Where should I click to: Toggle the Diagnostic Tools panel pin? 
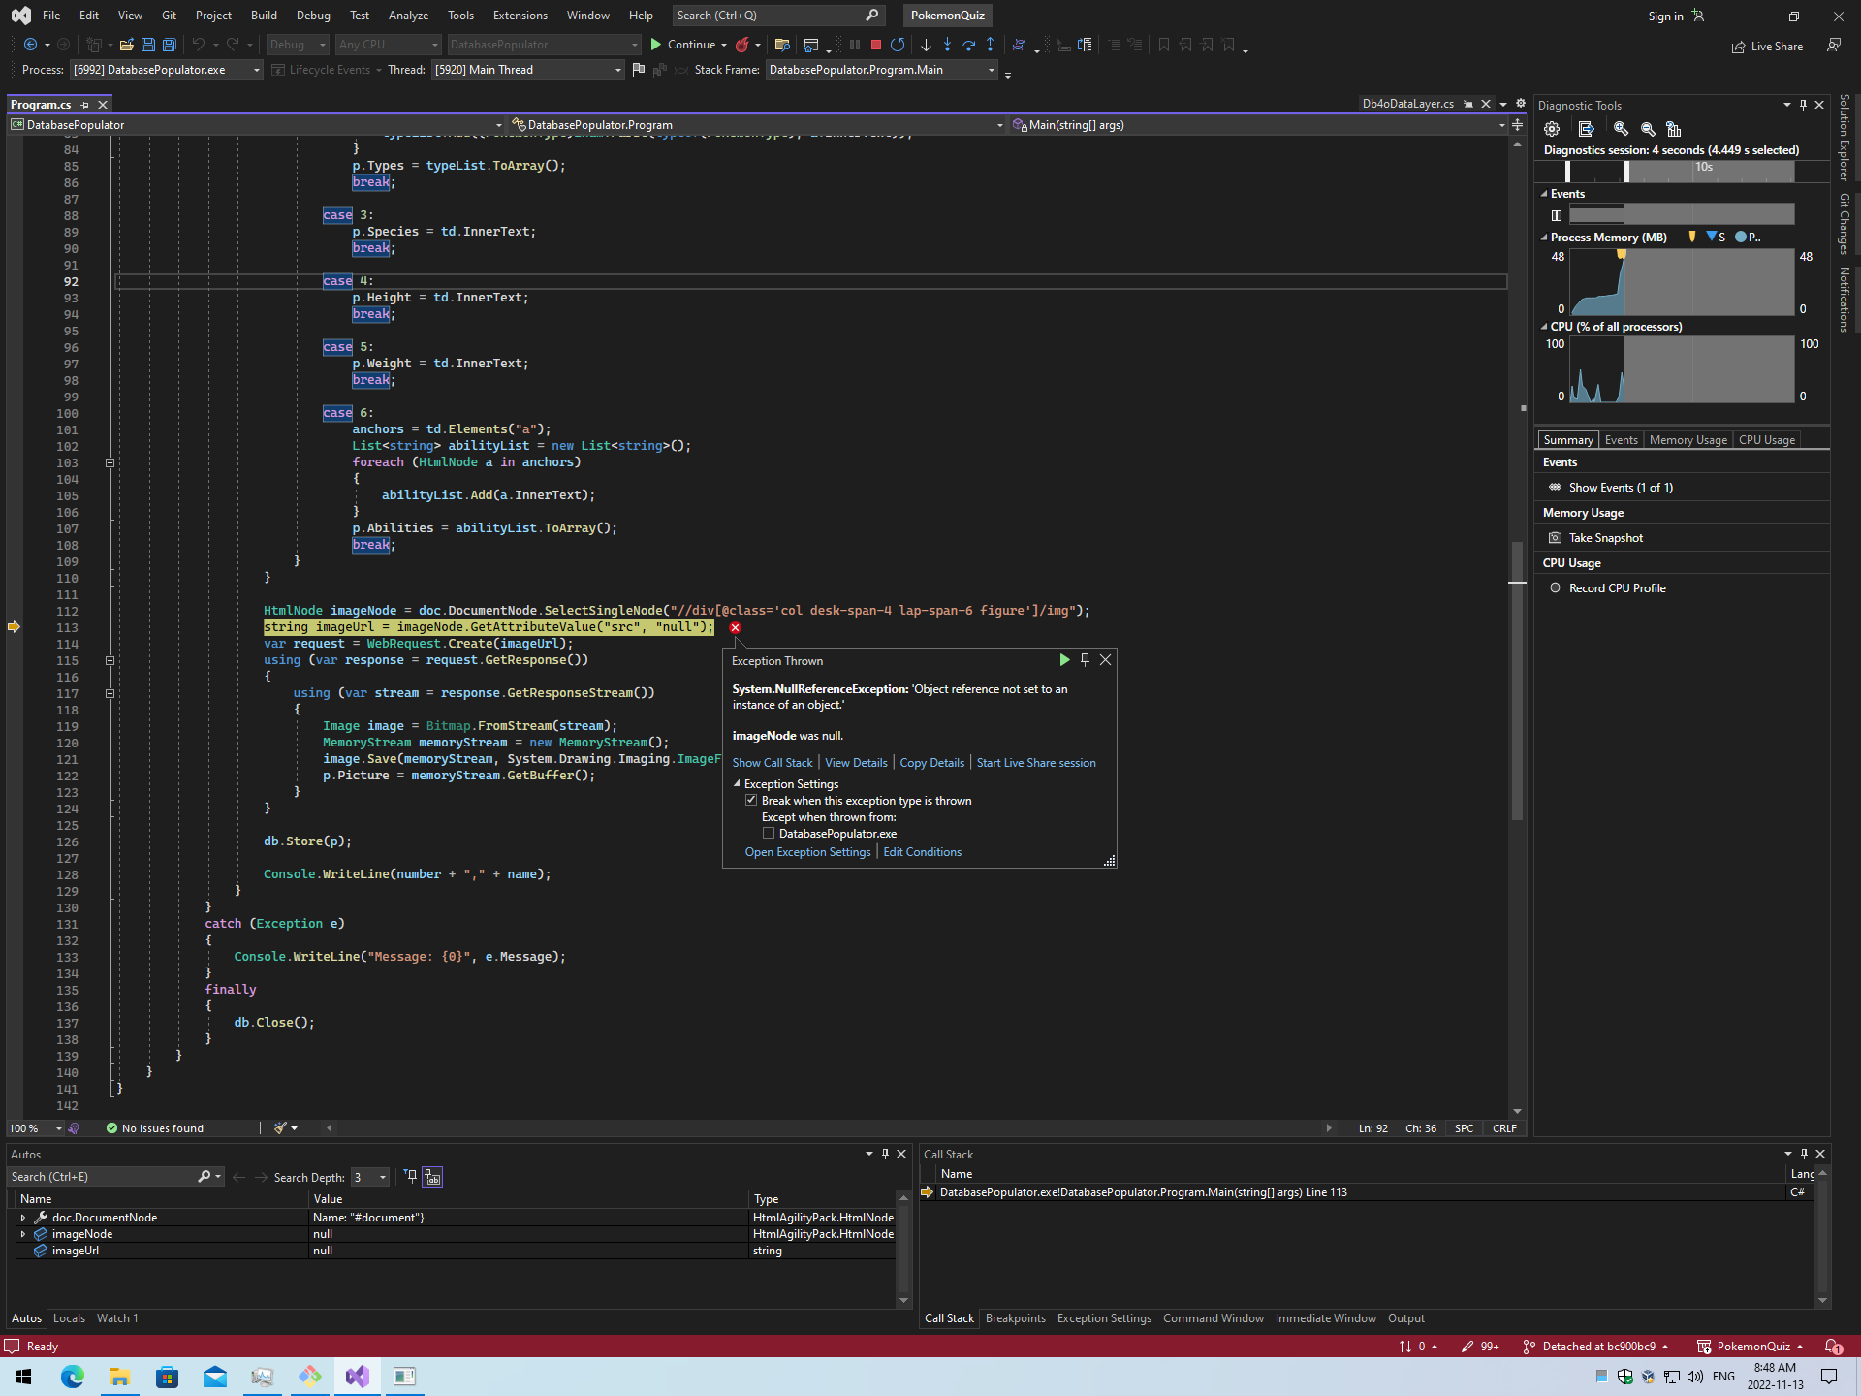pos(1803,105)
